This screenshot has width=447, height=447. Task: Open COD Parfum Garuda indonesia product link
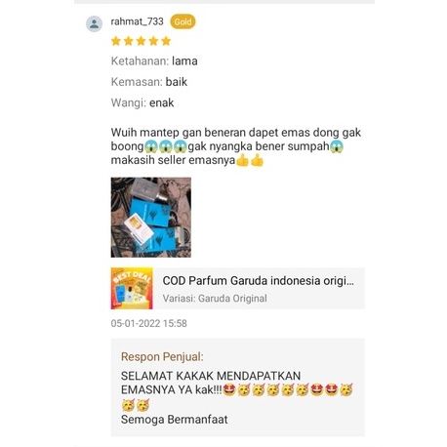pyautogui.click(x=258, y=280)
